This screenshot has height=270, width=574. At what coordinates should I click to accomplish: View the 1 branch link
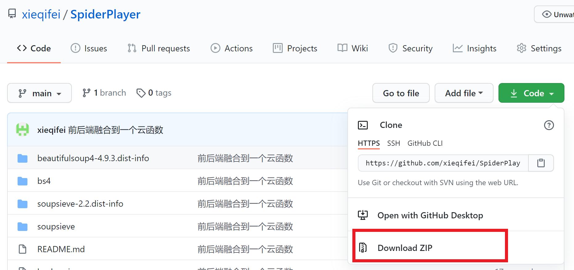104,93
